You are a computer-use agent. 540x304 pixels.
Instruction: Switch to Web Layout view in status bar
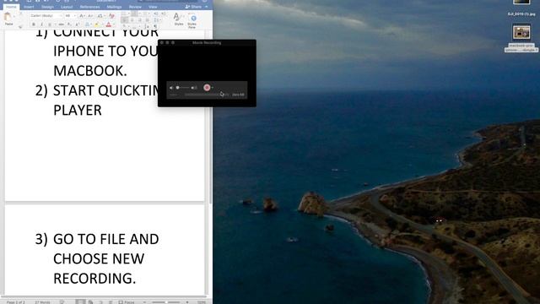tap(90, 302)
